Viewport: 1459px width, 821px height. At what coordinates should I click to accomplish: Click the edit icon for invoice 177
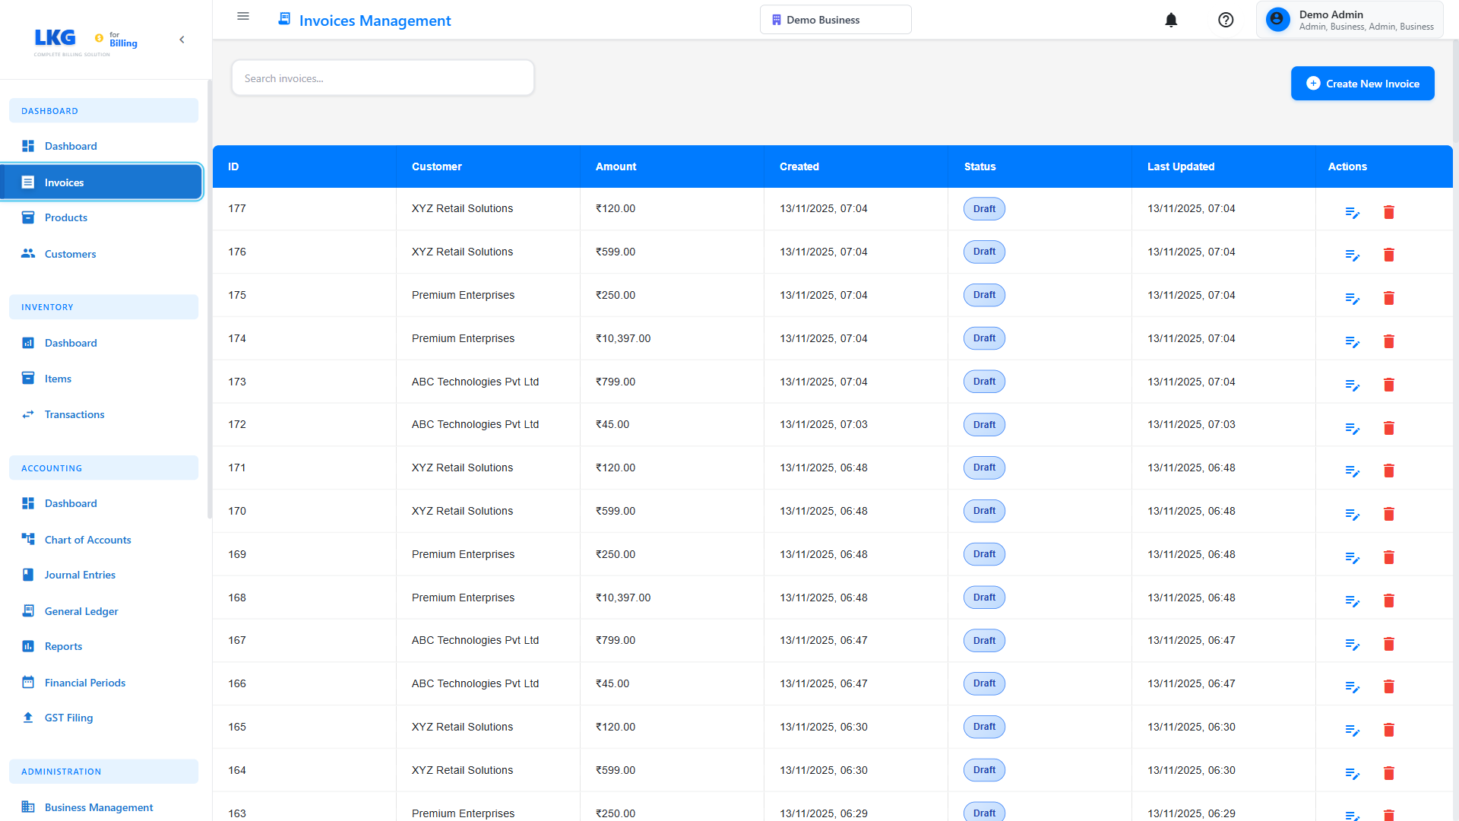[x=1353, y=212]
